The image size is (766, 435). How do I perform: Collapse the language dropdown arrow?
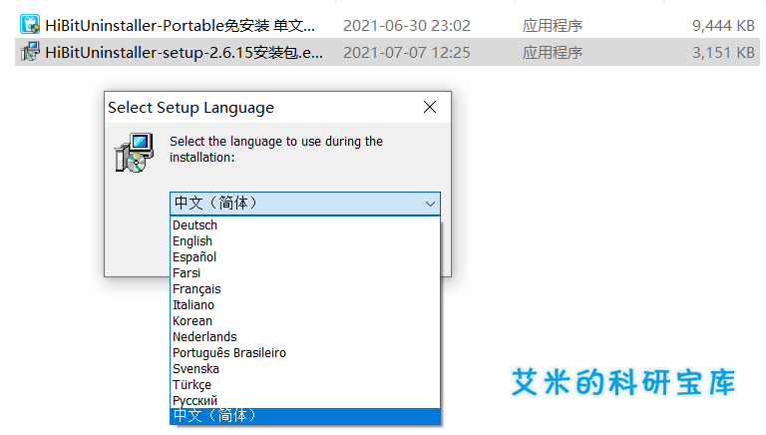coord(430,204)
